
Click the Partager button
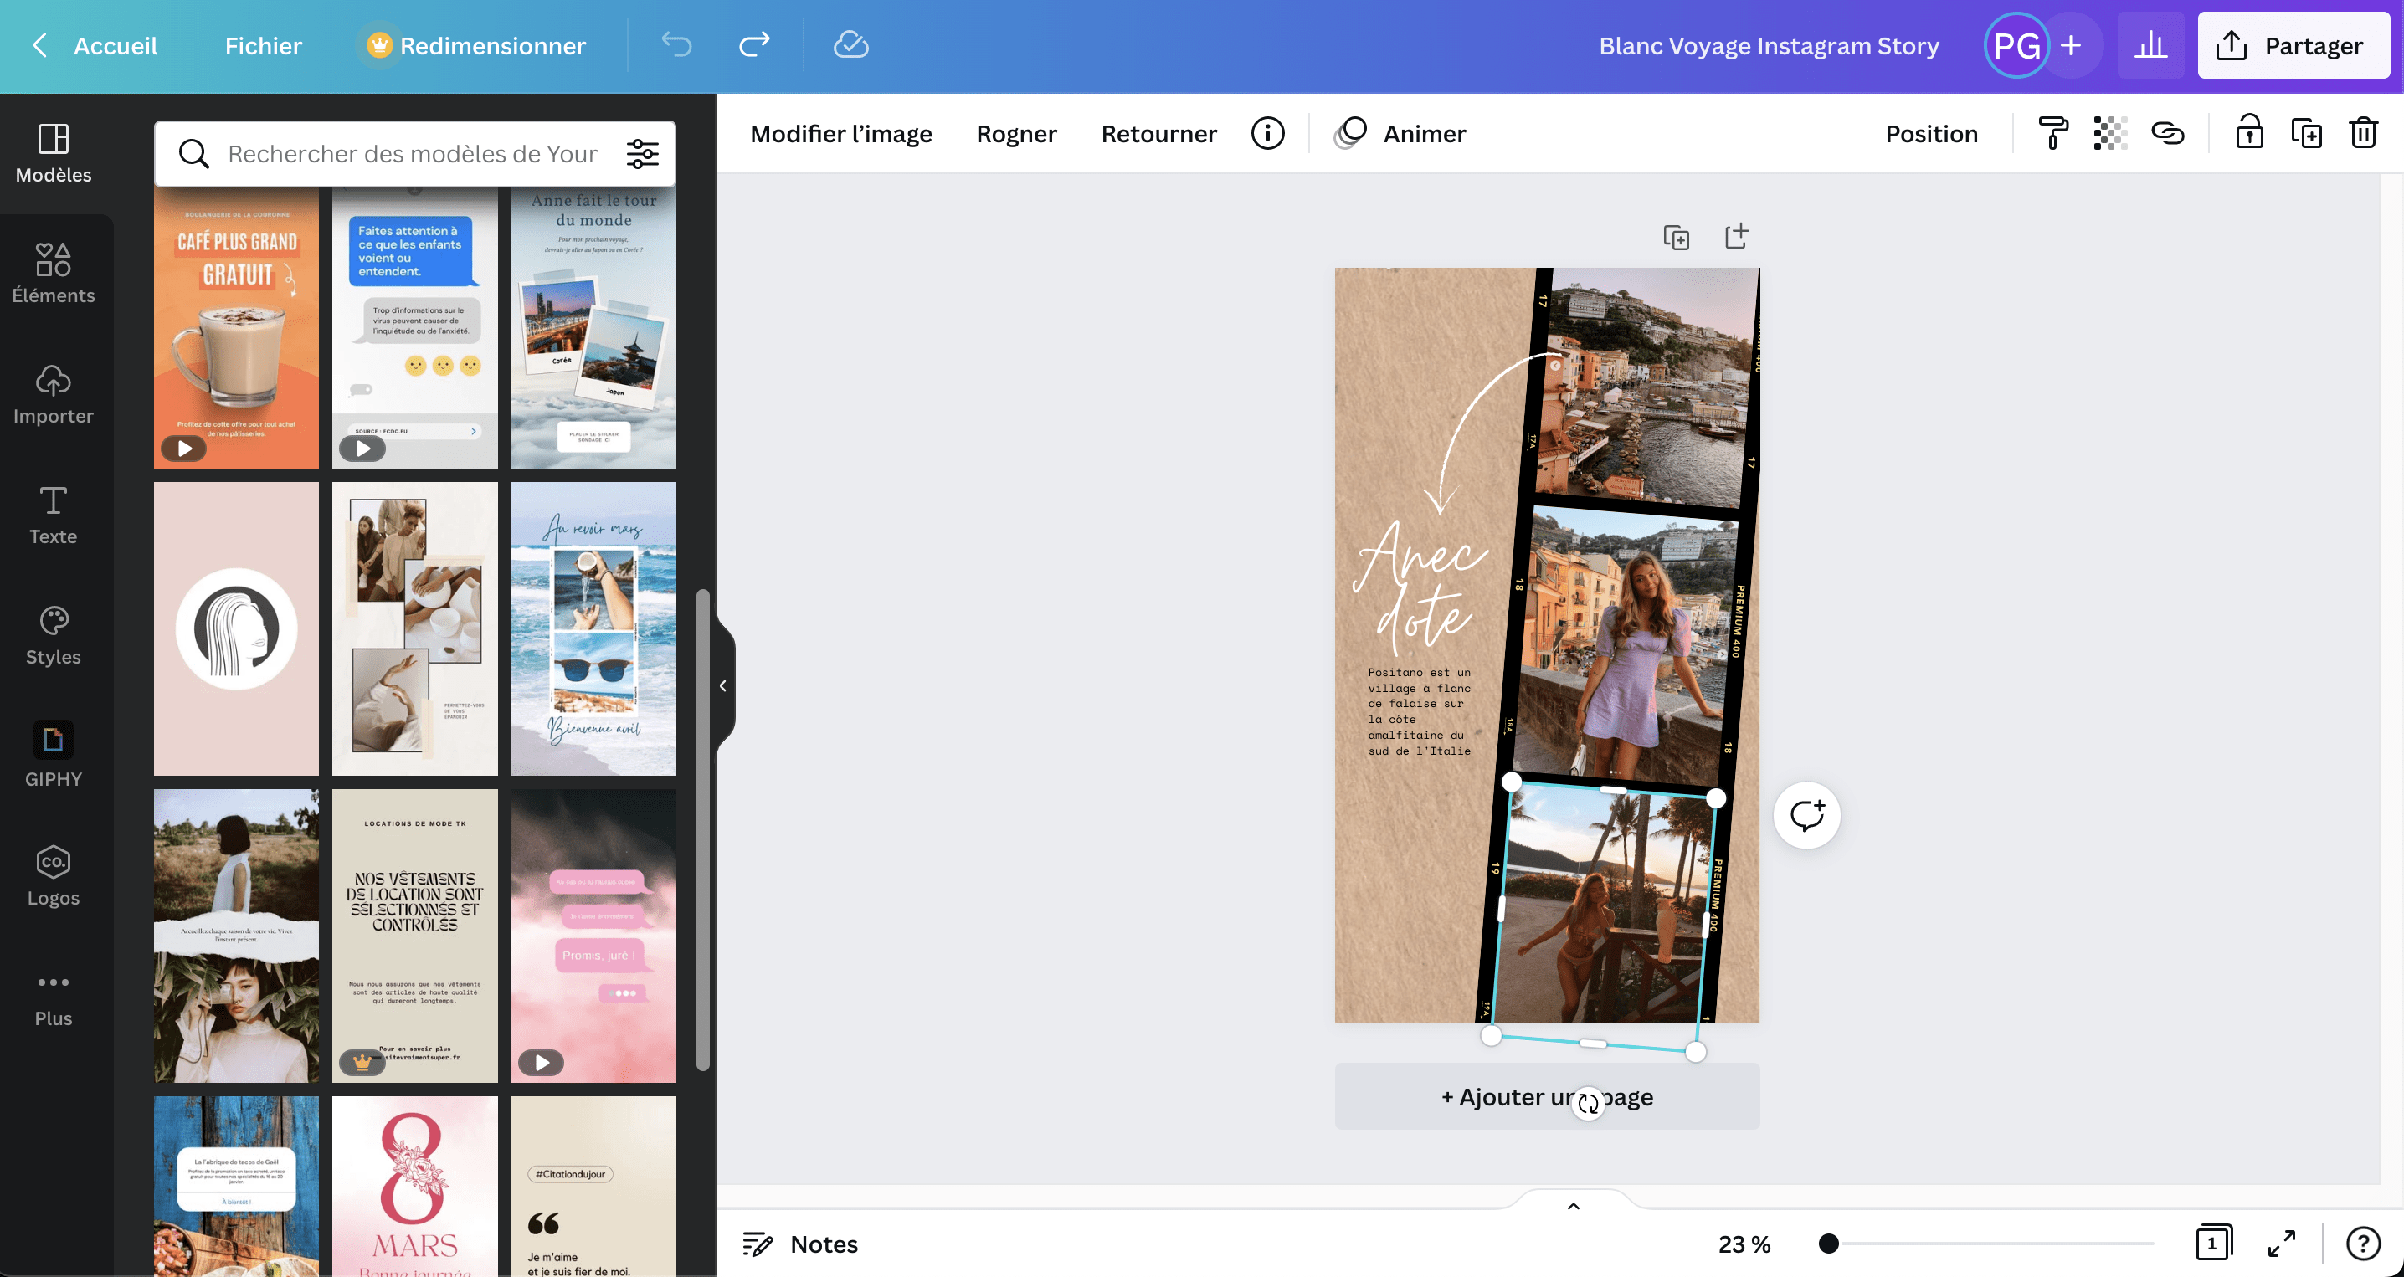click(2293, 45)
